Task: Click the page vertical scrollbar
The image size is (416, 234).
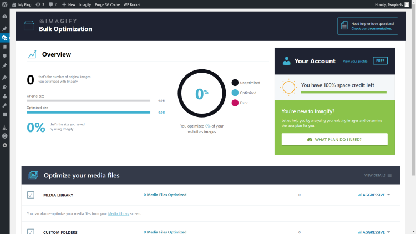Action: [414, 90]
